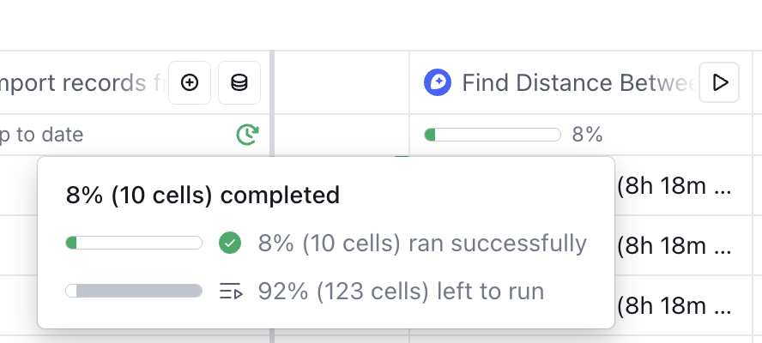Viewport: 762px width, 343px height.
Task: Click '8% (10 cells) ran successfully' text
Action: coord(422,244)
